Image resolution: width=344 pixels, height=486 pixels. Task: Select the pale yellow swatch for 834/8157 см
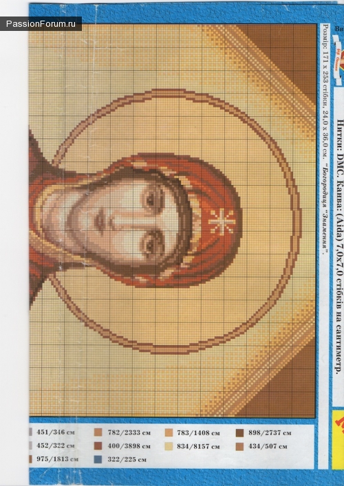click(169, 446)
